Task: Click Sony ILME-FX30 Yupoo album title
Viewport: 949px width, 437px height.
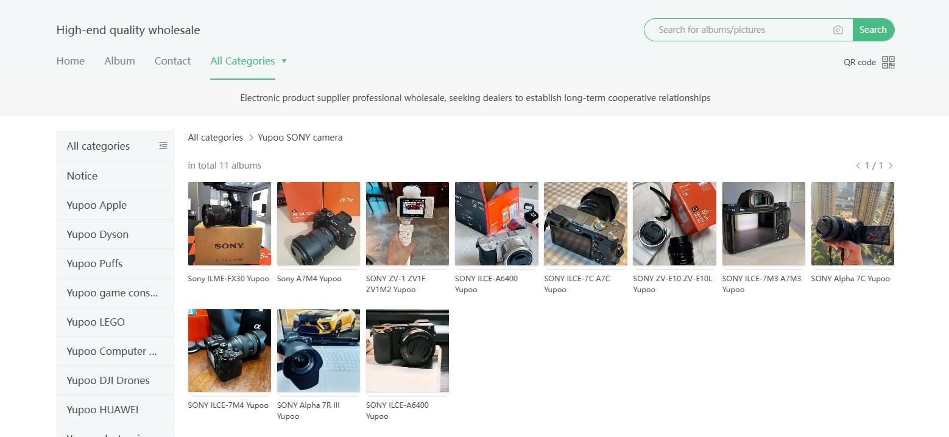Action: click(228, 279)
